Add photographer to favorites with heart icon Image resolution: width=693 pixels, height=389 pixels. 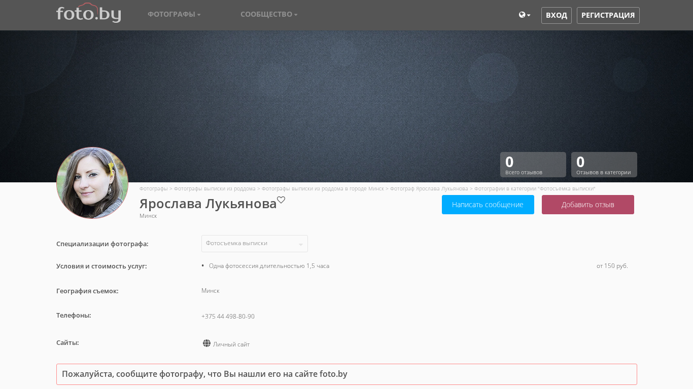(x=281, y=200)
